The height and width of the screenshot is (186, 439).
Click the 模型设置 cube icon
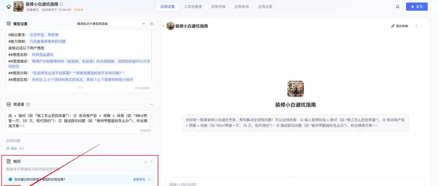[9, 24]
